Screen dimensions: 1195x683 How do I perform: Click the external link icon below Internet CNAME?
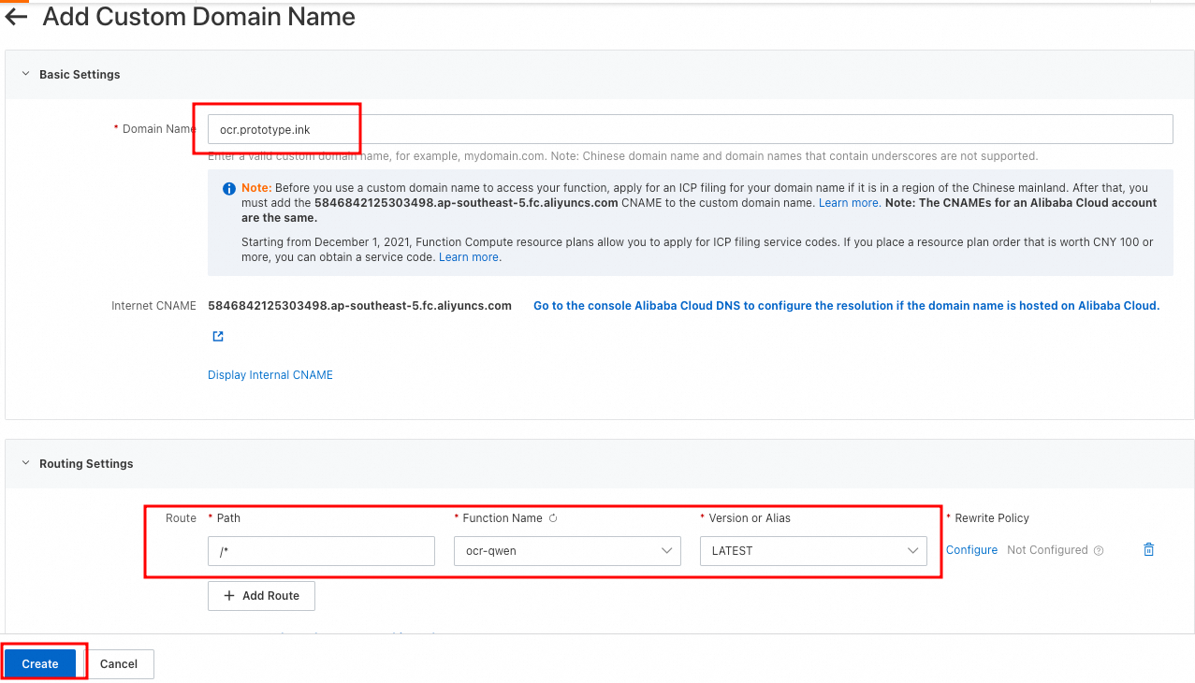218,337
